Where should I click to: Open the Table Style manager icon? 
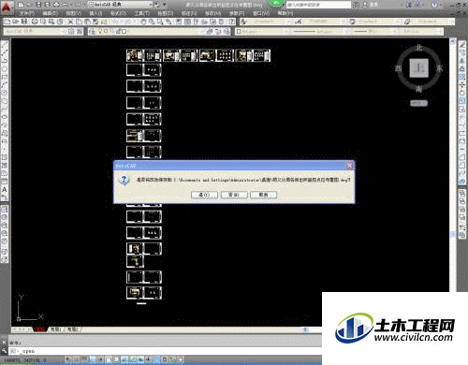(x=353, y=22)
